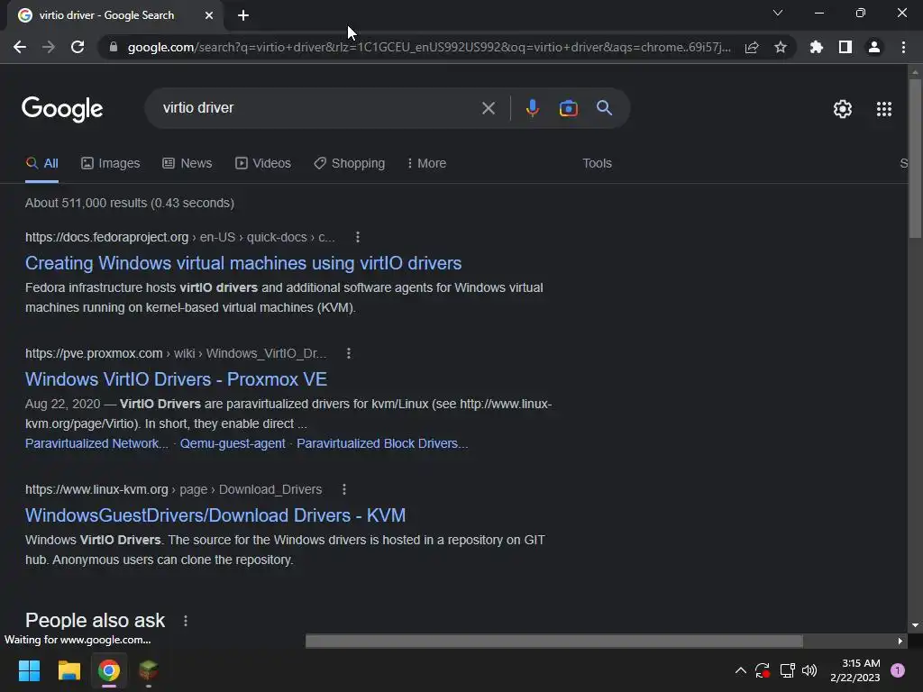
Task: Switch to the Images tab
Action: (111, 164)
